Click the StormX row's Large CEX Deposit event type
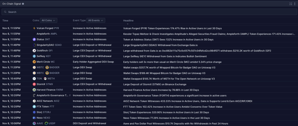Screen dimensions: 298x126 pyautogui.click(x=92, y=84)
